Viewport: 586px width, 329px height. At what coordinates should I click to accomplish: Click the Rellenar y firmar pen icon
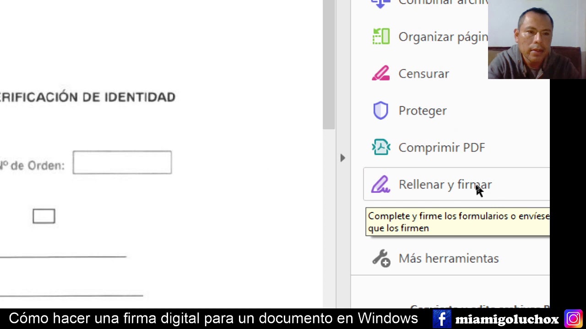click(x=380, y=184)
